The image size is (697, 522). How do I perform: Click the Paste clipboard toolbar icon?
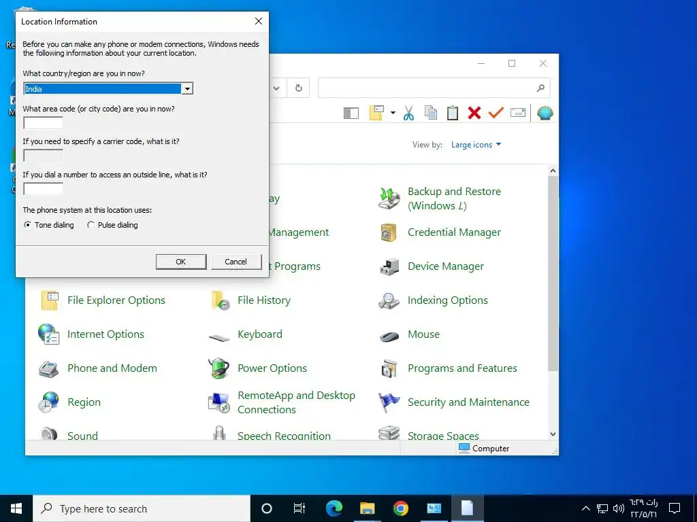(x=452, y=113)
